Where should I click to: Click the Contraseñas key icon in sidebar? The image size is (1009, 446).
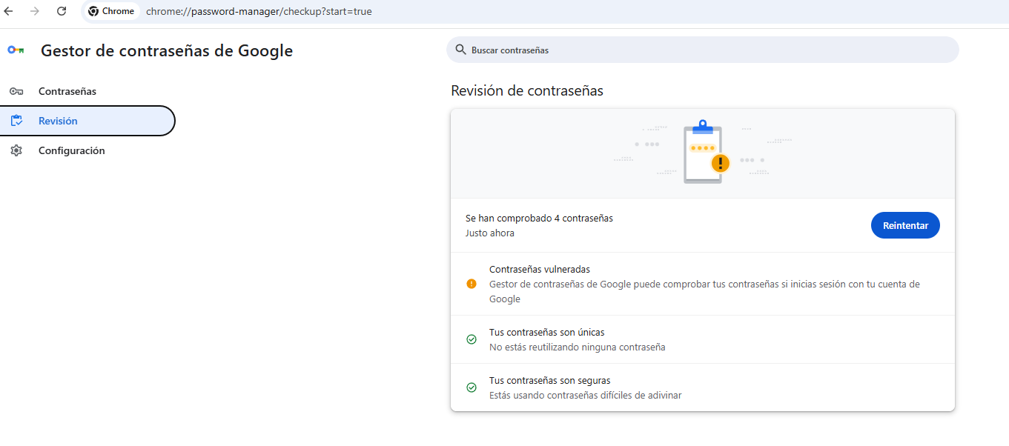click(16, 91)
